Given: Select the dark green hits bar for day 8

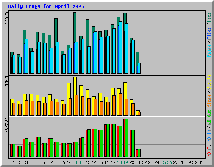Looking at the screenshot, I should point(56,30).
